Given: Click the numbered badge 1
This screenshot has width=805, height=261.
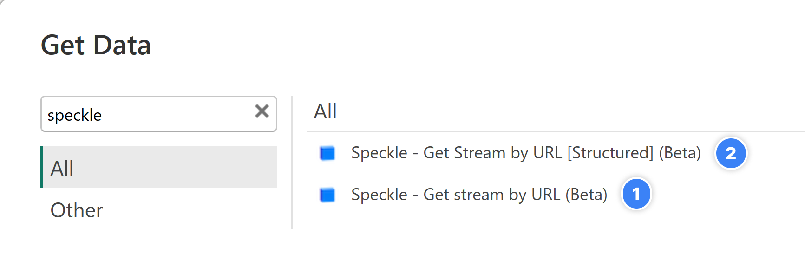Looking at the screenshot, I should tap(636, 194).
